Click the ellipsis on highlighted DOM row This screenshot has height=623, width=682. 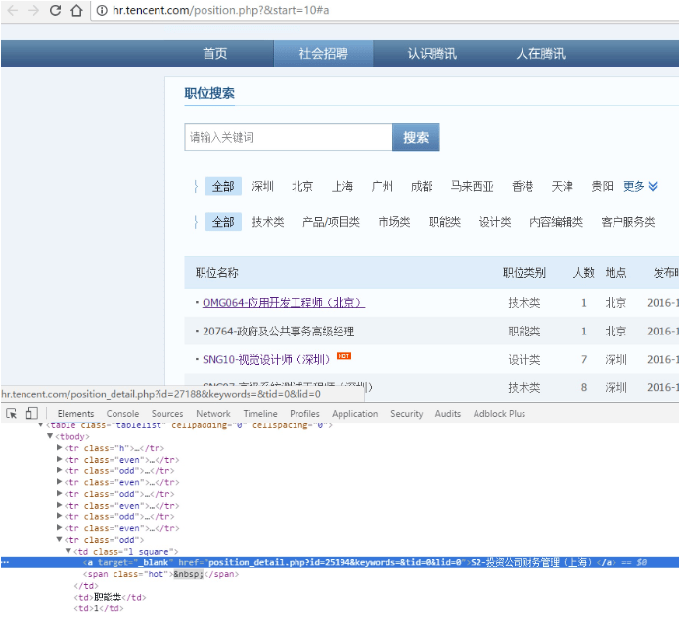click(5, 562)
